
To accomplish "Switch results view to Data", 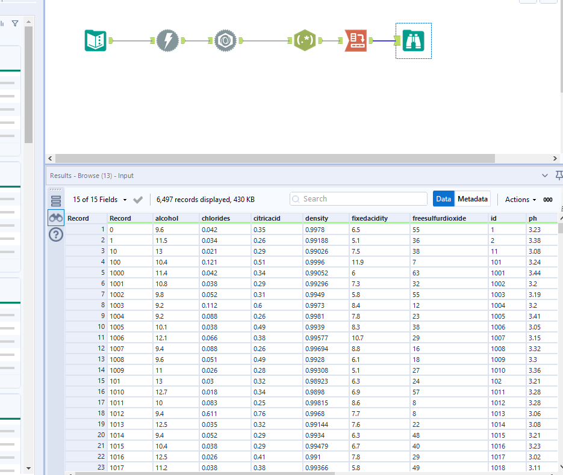I will [443, 199].
